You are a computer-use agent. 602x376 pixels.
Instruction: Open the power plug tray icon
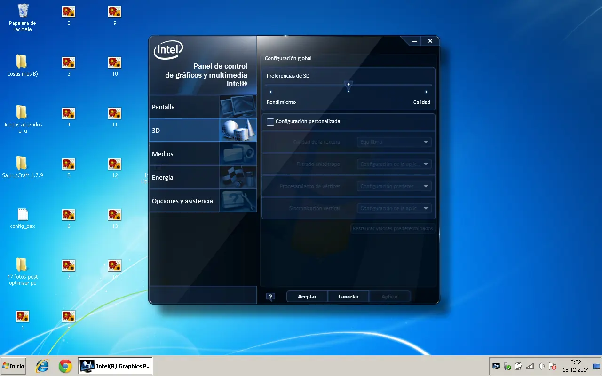pyautogui.click(x=519, y=366)
